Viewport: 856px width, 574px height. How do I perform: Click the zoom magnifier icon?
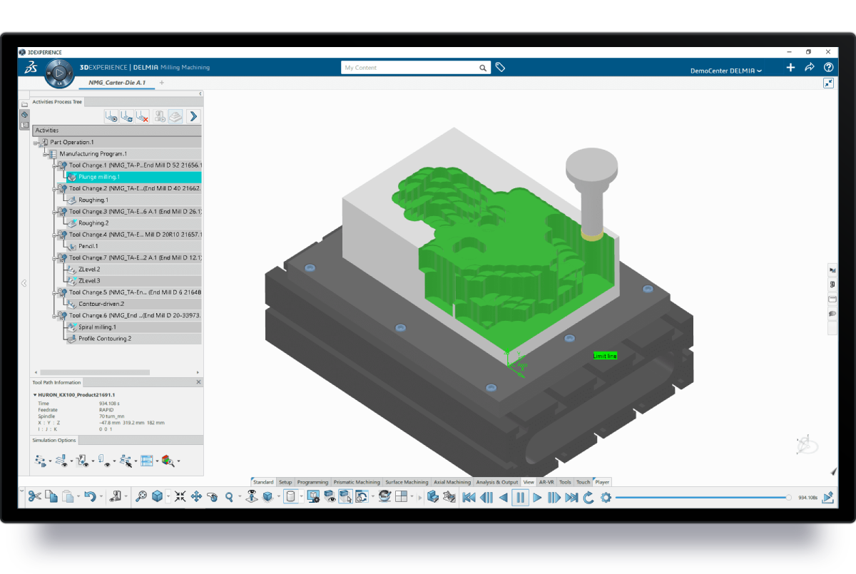[x=229, y=497]
